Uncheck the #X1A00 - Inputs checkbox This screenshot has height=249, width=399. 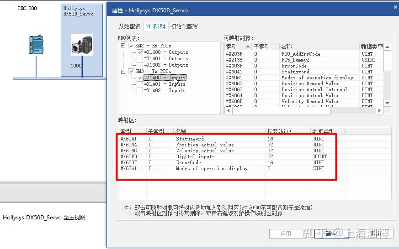point(140,78)
